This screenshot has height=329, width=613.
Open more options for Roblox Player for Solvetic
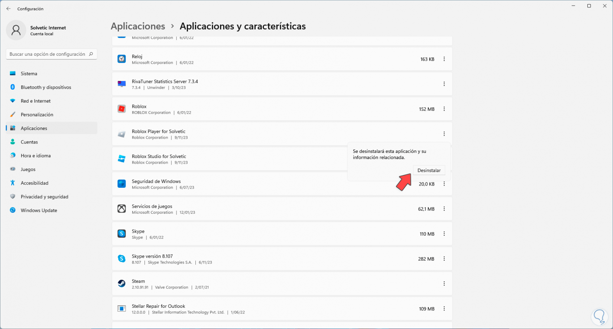(x=444, y=134)
